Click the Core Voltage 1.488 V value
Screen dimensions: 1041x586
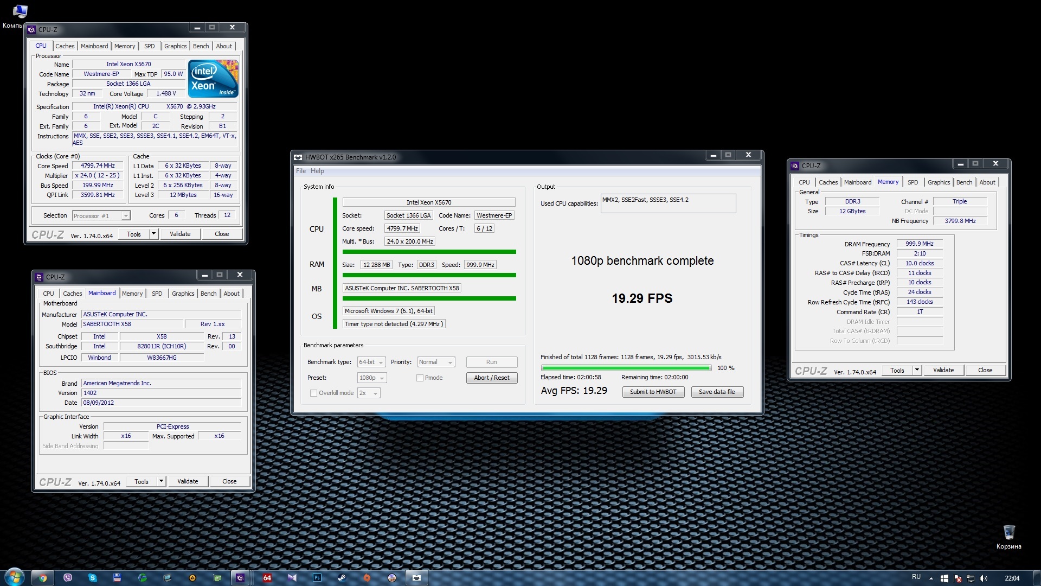tap(166, 94)
